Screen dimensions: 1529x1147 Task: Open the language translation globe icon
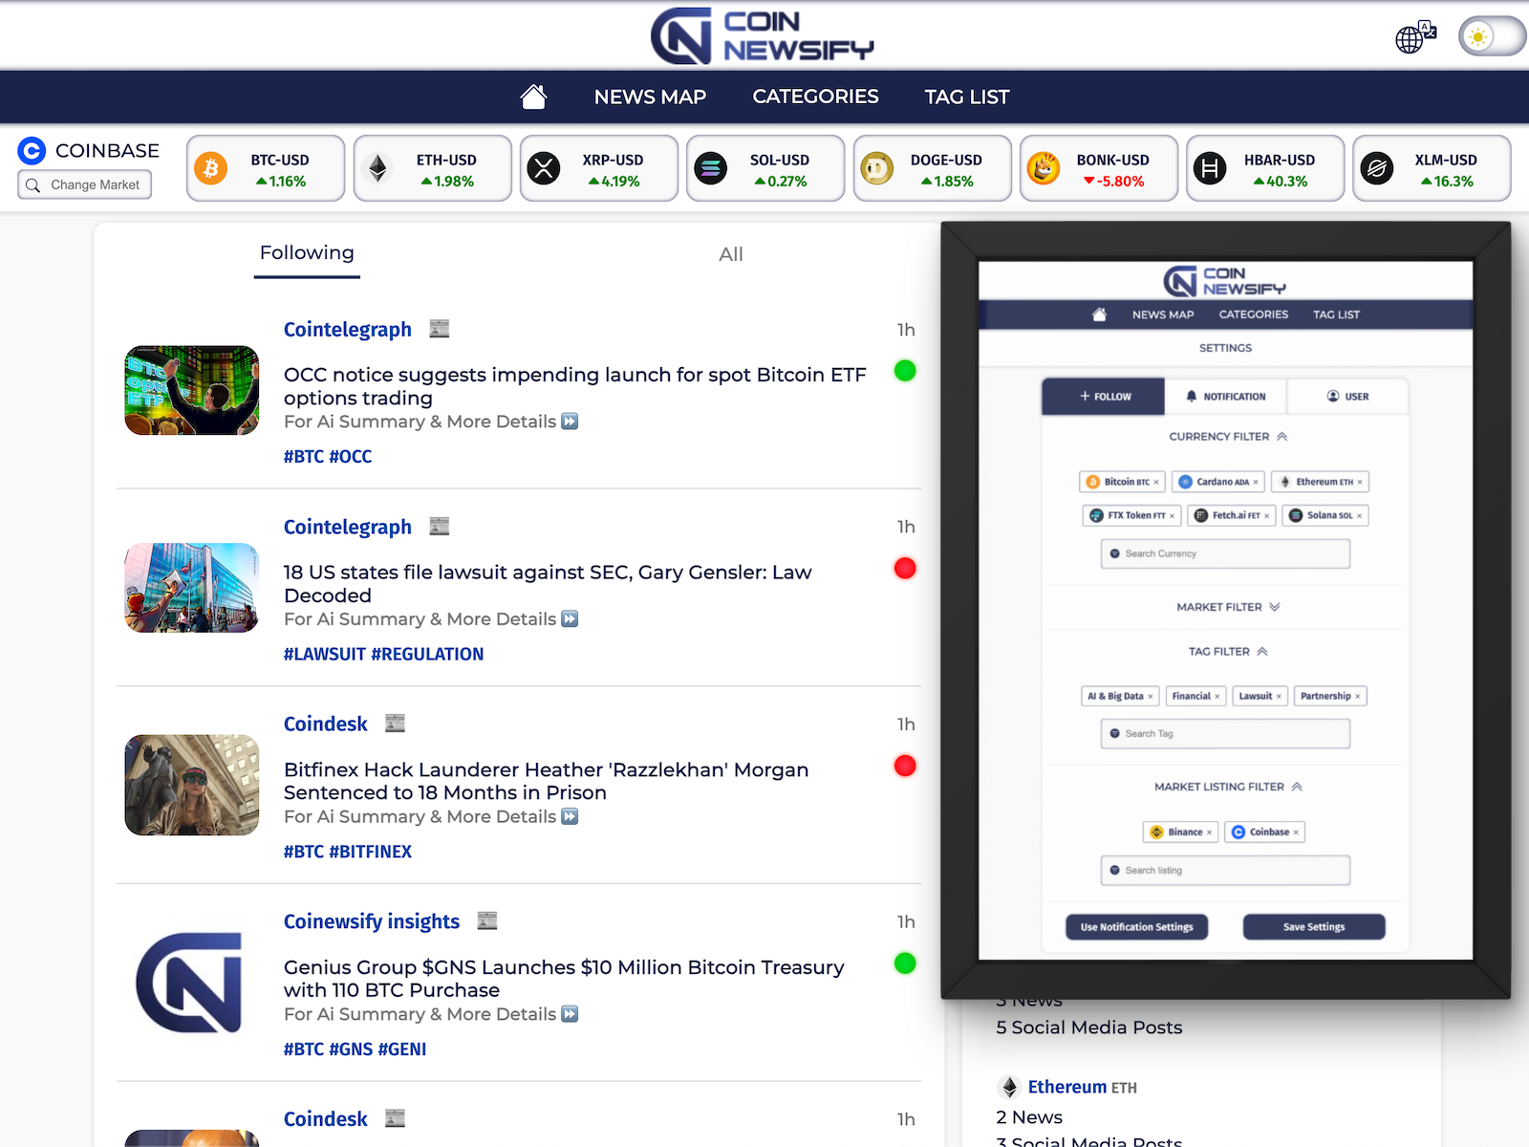(x=1415, y=36)
